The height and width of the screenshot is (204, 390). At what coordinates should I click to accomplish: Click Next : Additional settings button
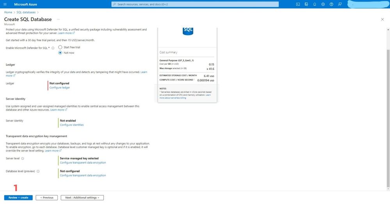pyautogui.click(x=82, y=197)
